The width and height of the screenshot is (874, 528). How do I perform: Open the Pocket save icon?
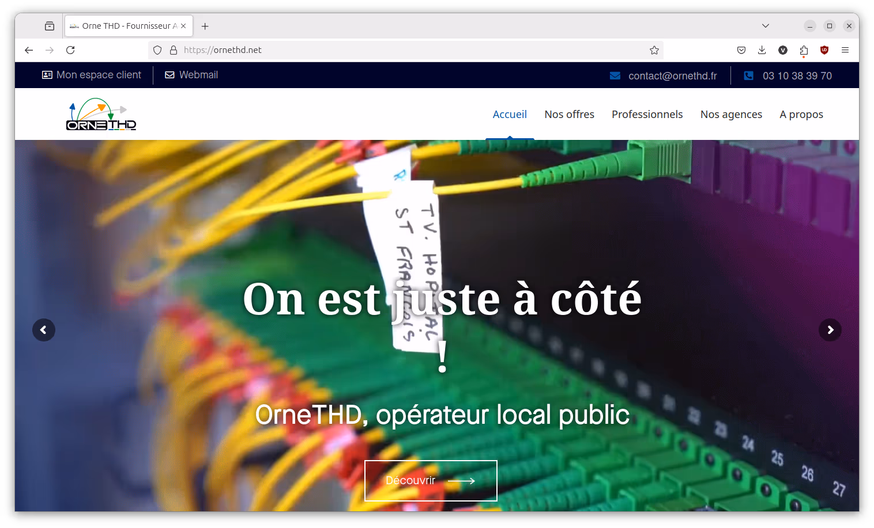tap(741, 50)
